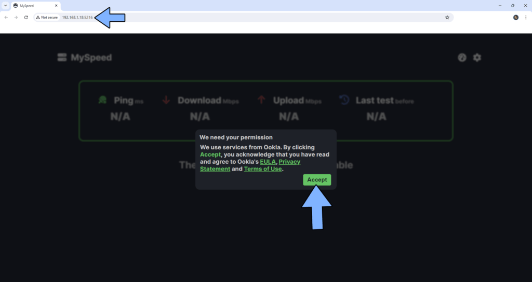Click the 'We need your permission' heading

(x=236, y=137)
